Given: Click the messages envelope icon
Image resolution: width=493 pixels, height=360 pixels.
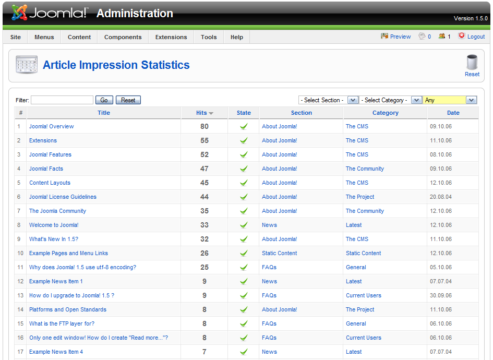Looking at the screenshot, I should click(422, 36).
